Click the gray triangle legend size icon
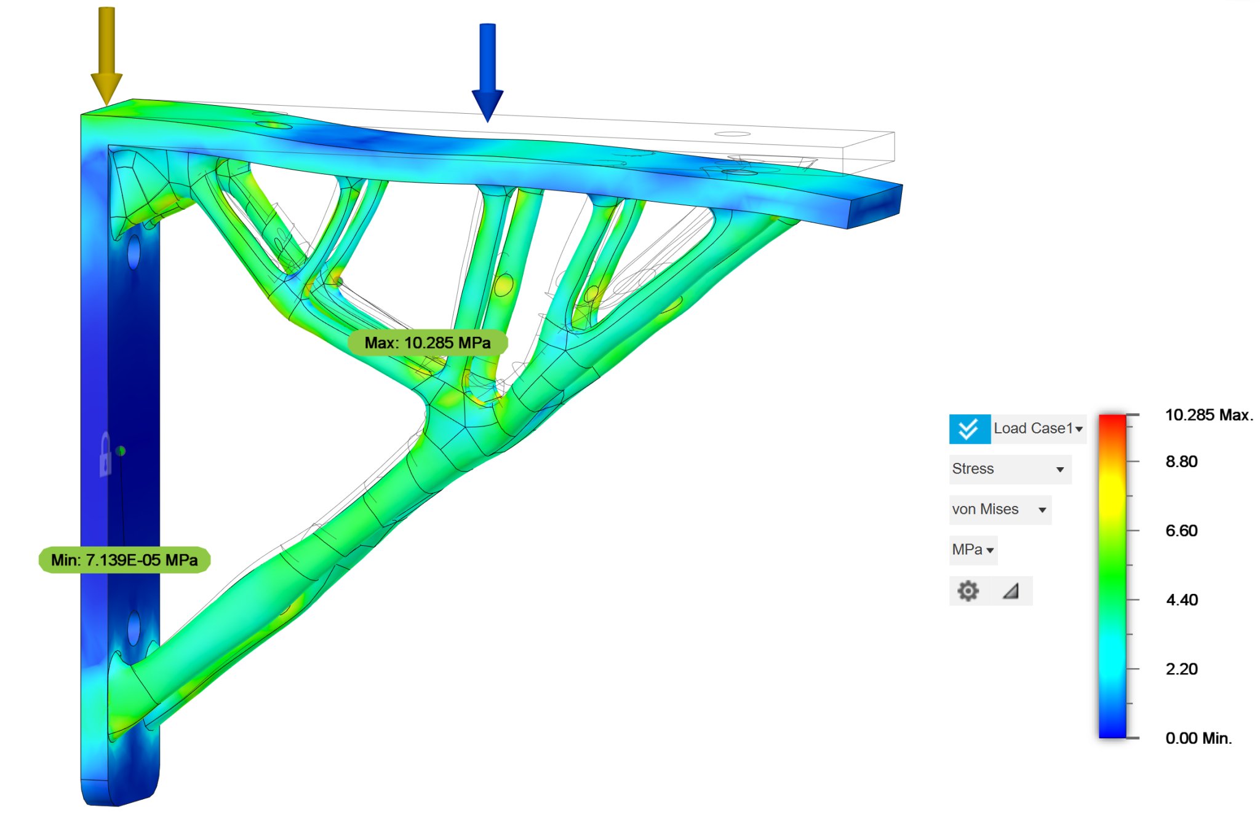Screen dimensions: 1260x825 pyautogui.click(x=1011, y=591)
